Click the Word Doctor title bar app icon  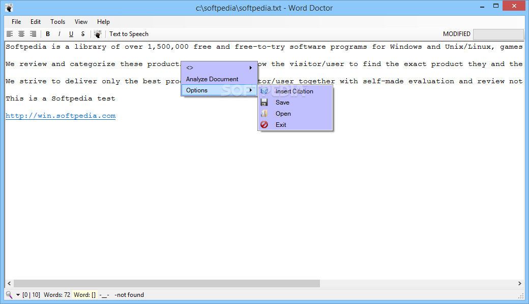coord(9,8)
